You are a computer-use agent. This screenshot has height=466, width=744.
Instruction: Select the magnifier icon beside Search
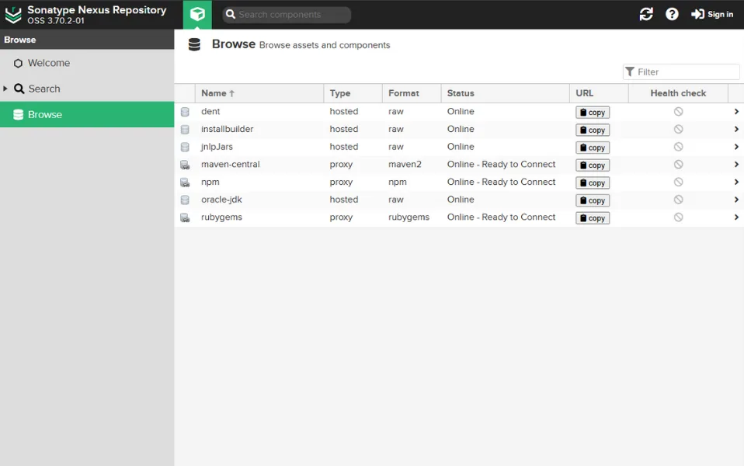point(19,89)
